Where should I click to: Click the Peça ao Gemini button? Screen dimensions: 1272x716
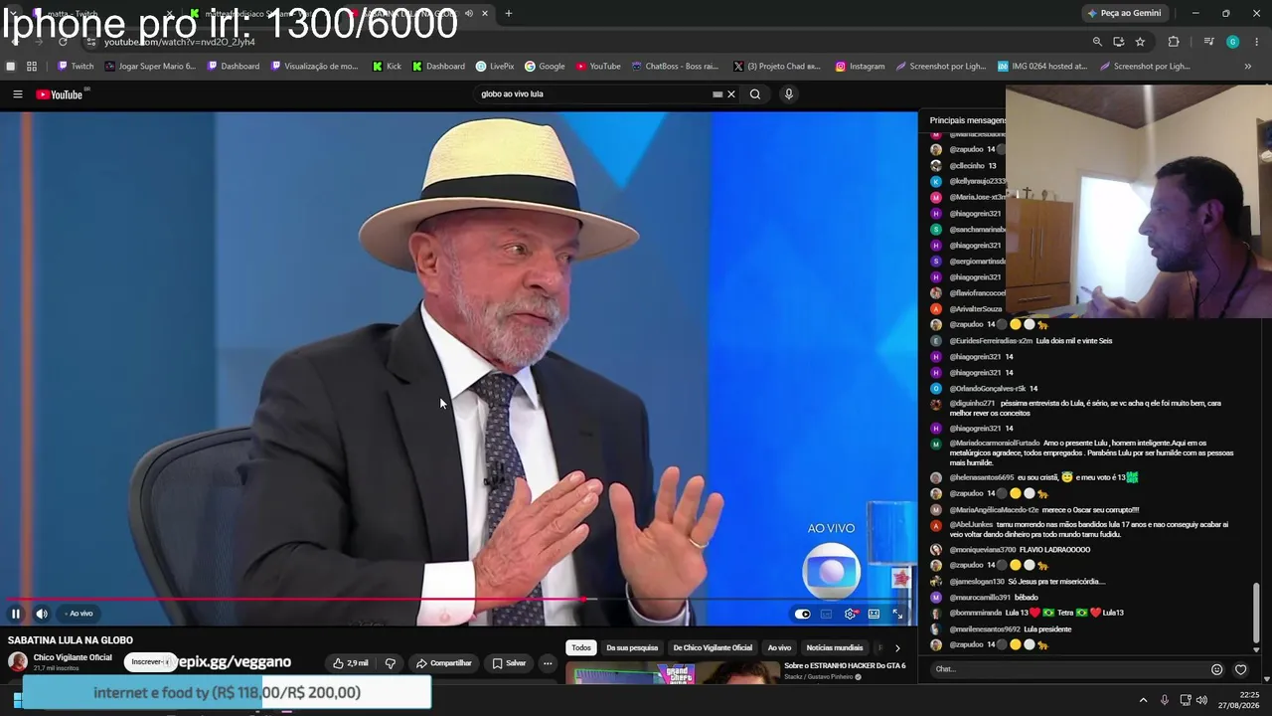tap(1125, 13)
